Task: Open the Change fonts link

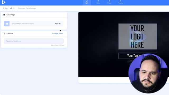Action: (58, 34)
